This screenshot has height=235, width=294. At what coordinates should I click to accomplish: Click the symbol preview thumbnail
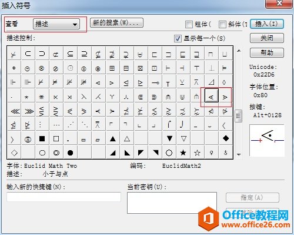coord(267,140)
